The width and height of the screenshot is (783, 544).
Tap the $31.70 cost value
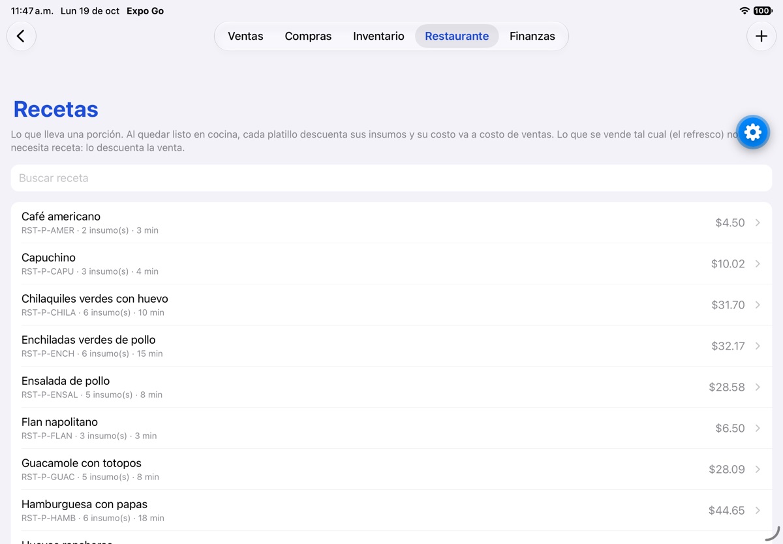tap(728, 305)
